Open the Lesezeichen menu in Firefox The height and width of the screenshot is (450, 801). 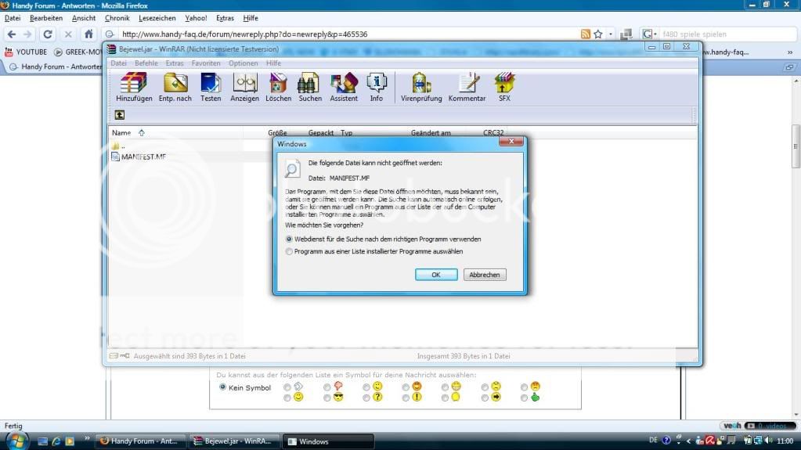pyautogui.click(x=157, y=18)
